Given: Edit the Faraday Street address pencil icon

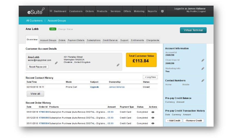Looking at the screenshot, I should pyautogui.click(x=118, y=65).
